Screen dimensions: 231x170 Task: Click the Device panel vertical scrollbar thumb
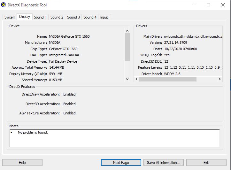pos(127,47)
